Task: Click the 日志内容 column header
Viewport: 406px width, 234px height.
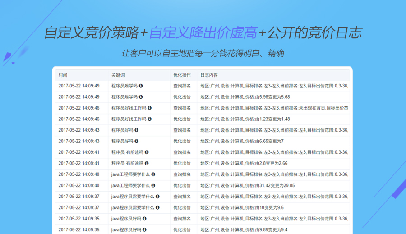Action: point(209,75)
